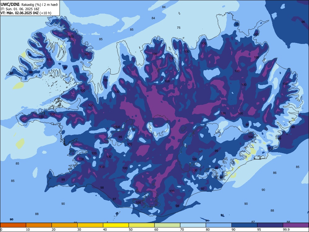Viewport: 309px width, 232px height.
Task: Click the '40' legend tick label
Action: pyautogui.click(x=105, y=230)
